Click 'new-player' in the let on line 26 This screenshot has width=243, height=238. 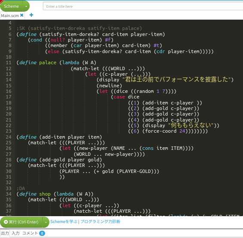pos(93,148)
